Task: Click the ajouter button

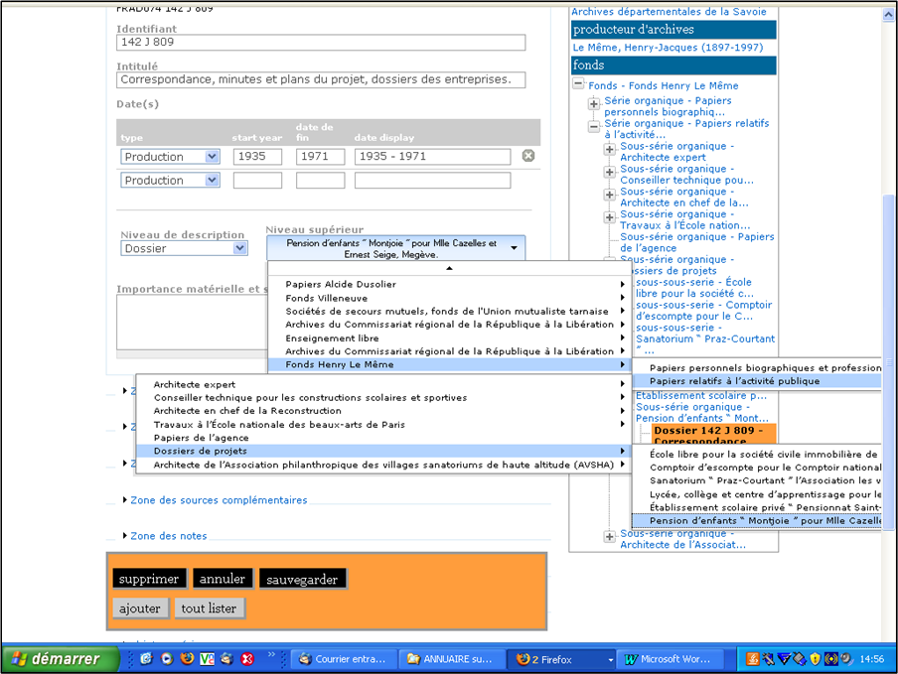Action: tap(140, 608)
